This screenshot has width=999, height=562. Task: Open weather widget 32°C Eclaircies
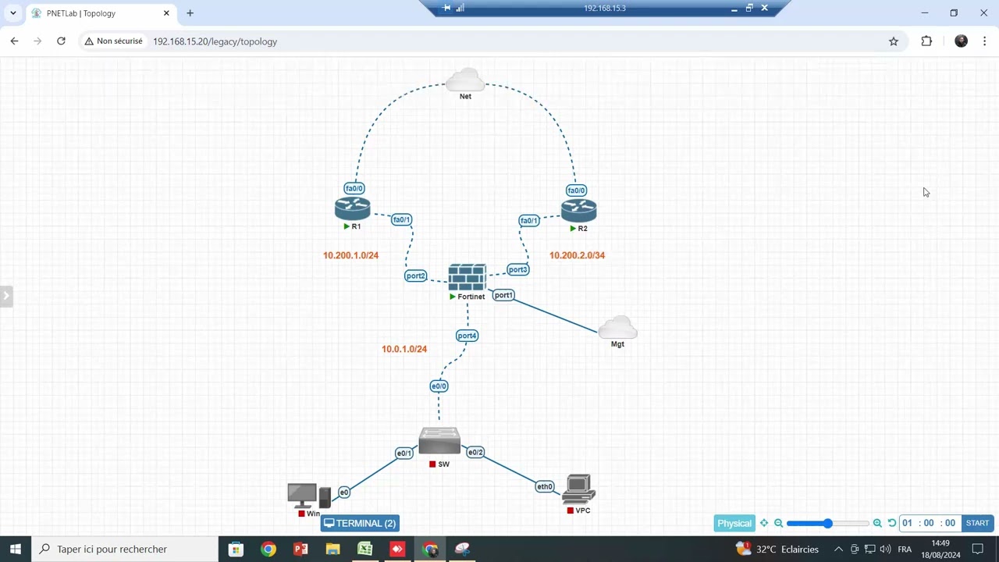pyautogui.click(x=777, y=549)
